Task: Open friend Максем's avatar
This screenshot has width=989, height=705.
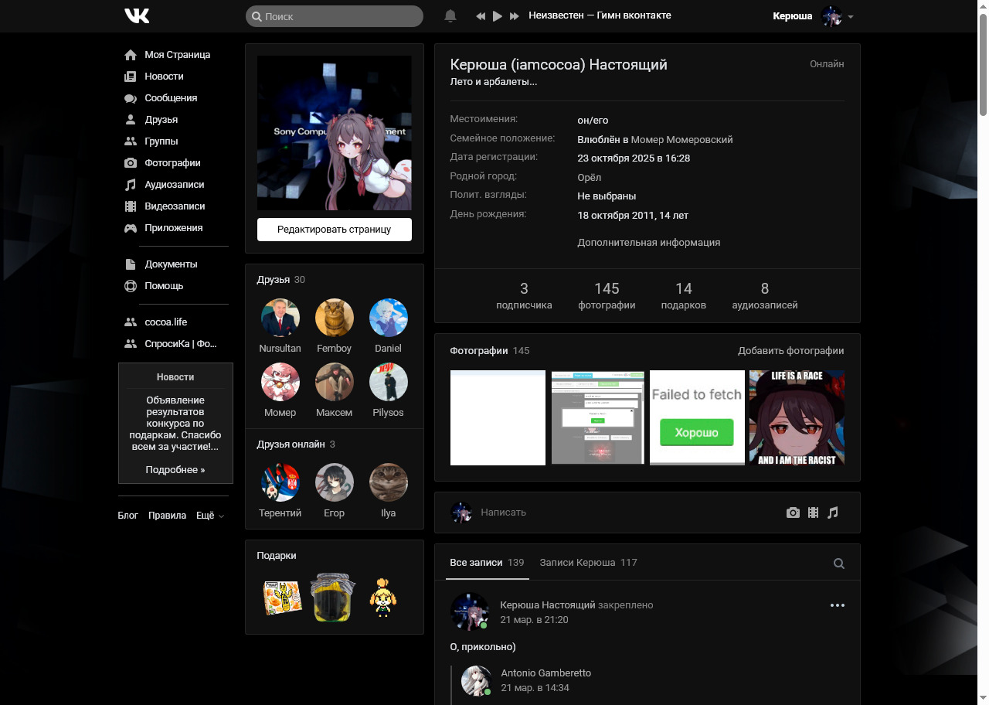Action: click(335, 382)
